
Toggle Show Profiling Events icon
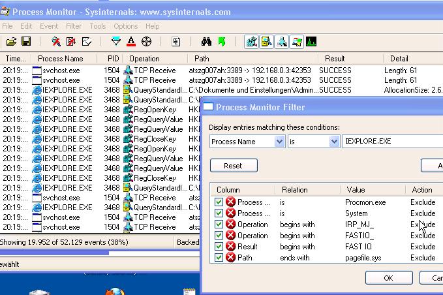point(311,42)
